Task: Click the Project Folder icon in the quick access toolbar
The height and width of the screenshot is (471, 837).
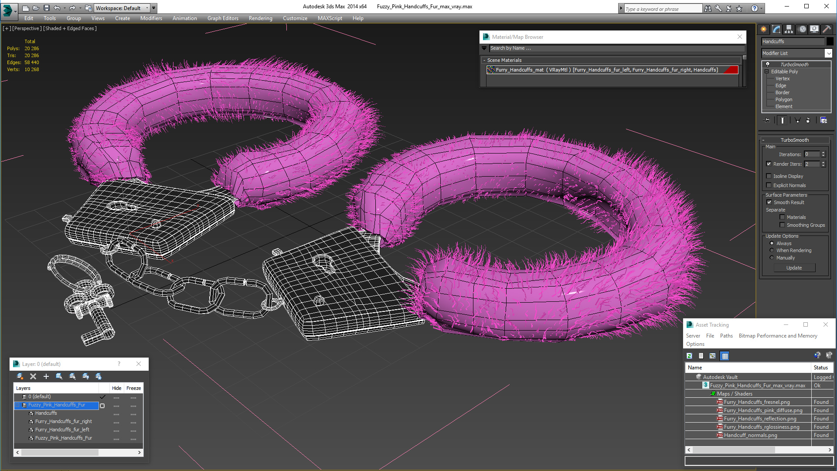Action: point(88,8)
